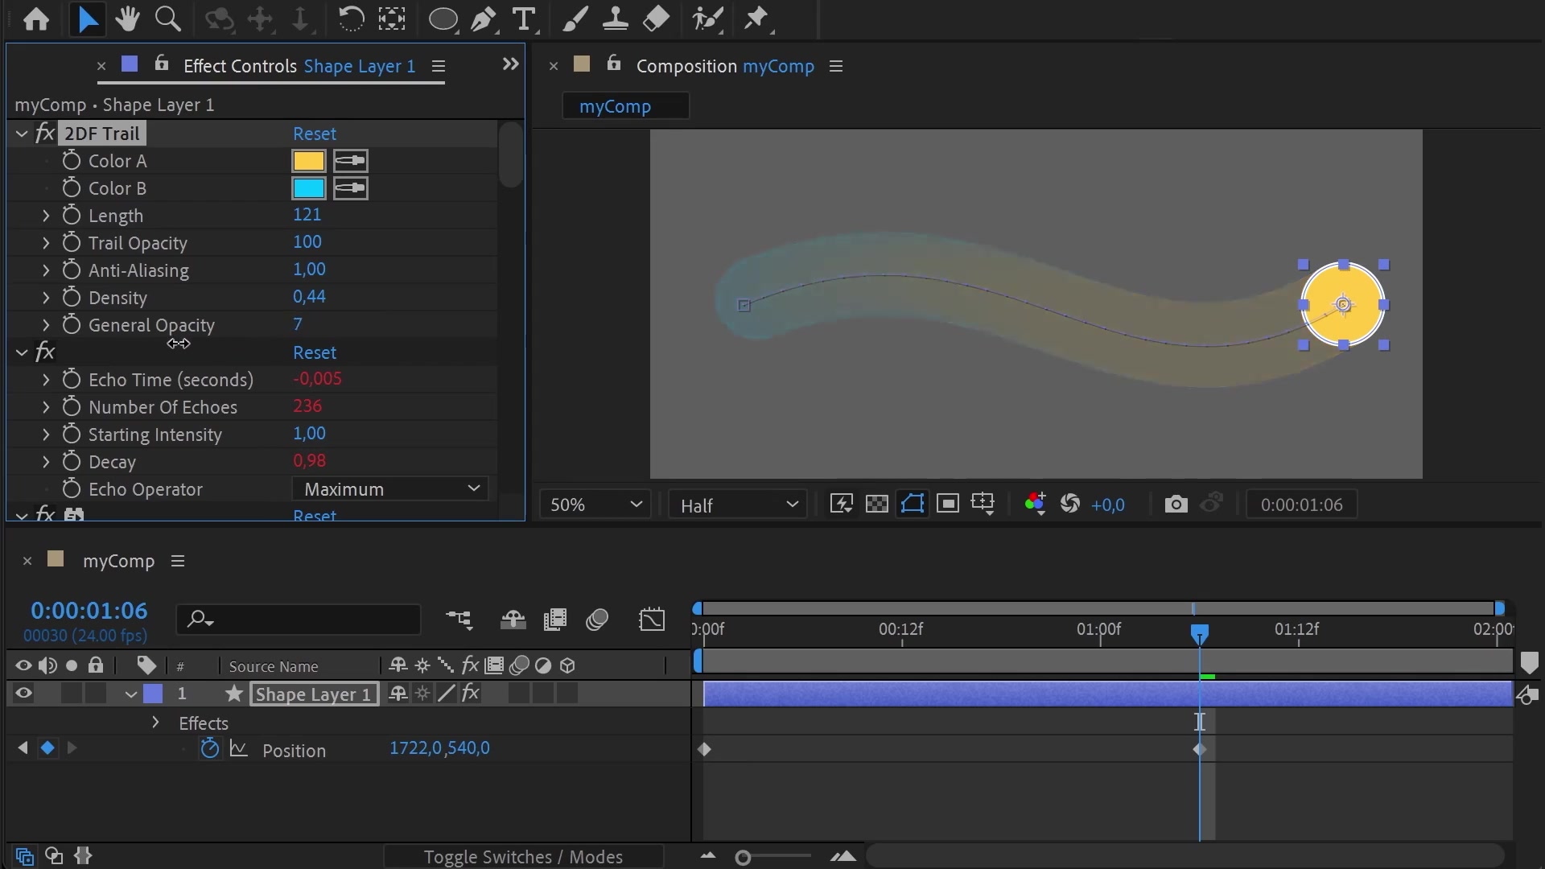Expand Effects group in timeline
This screenshot has height=869, width=1545.
(155, 723)
